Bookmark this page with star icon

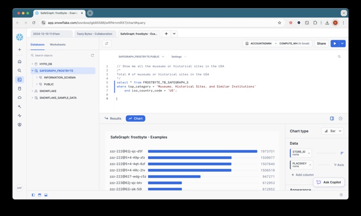[x=279, y=22]
